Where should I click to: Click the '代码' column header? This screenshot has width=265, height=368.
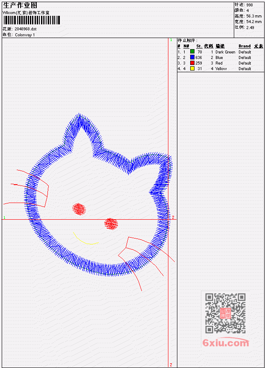pyautogui.click(x=209, y=46)
